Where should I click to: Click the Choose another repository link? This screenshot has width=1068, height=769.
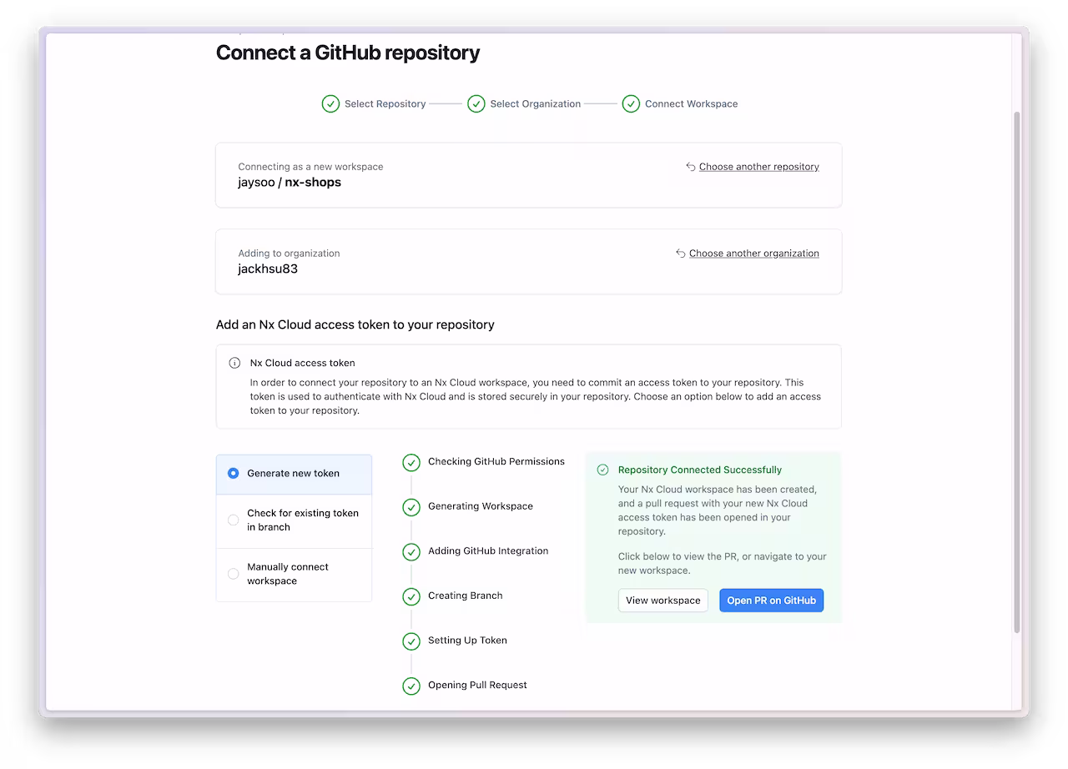pyautogui.click(x=758, y=167)
